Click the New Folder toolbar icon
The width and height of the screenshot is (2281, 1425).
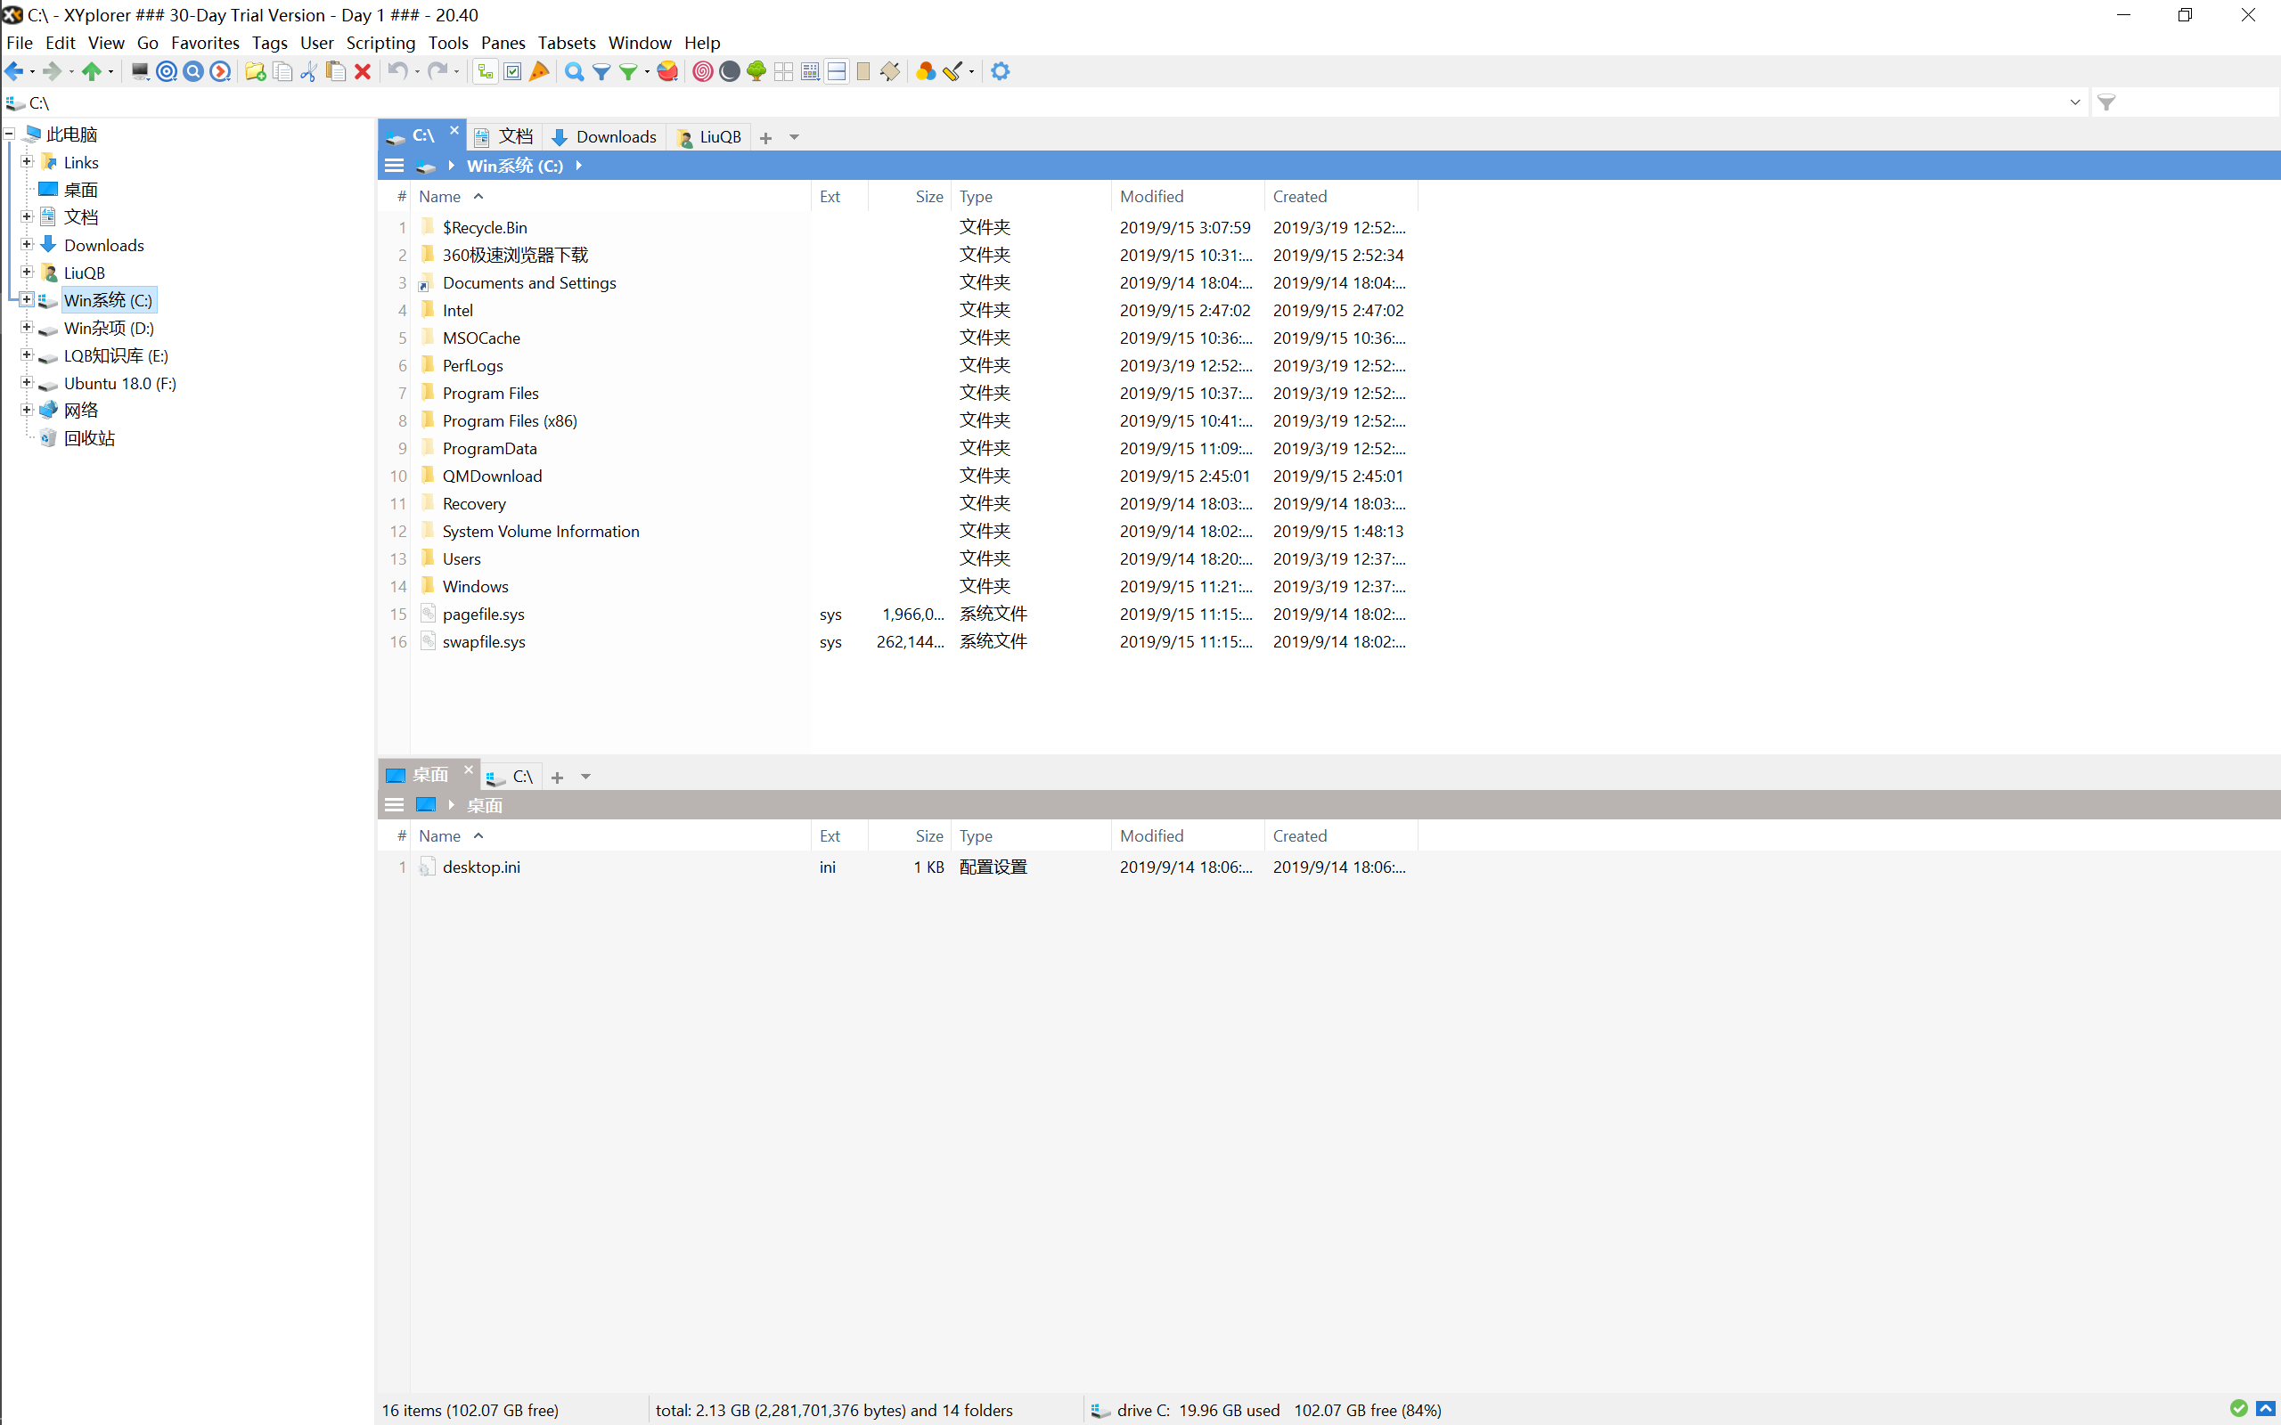click(255, 71)
